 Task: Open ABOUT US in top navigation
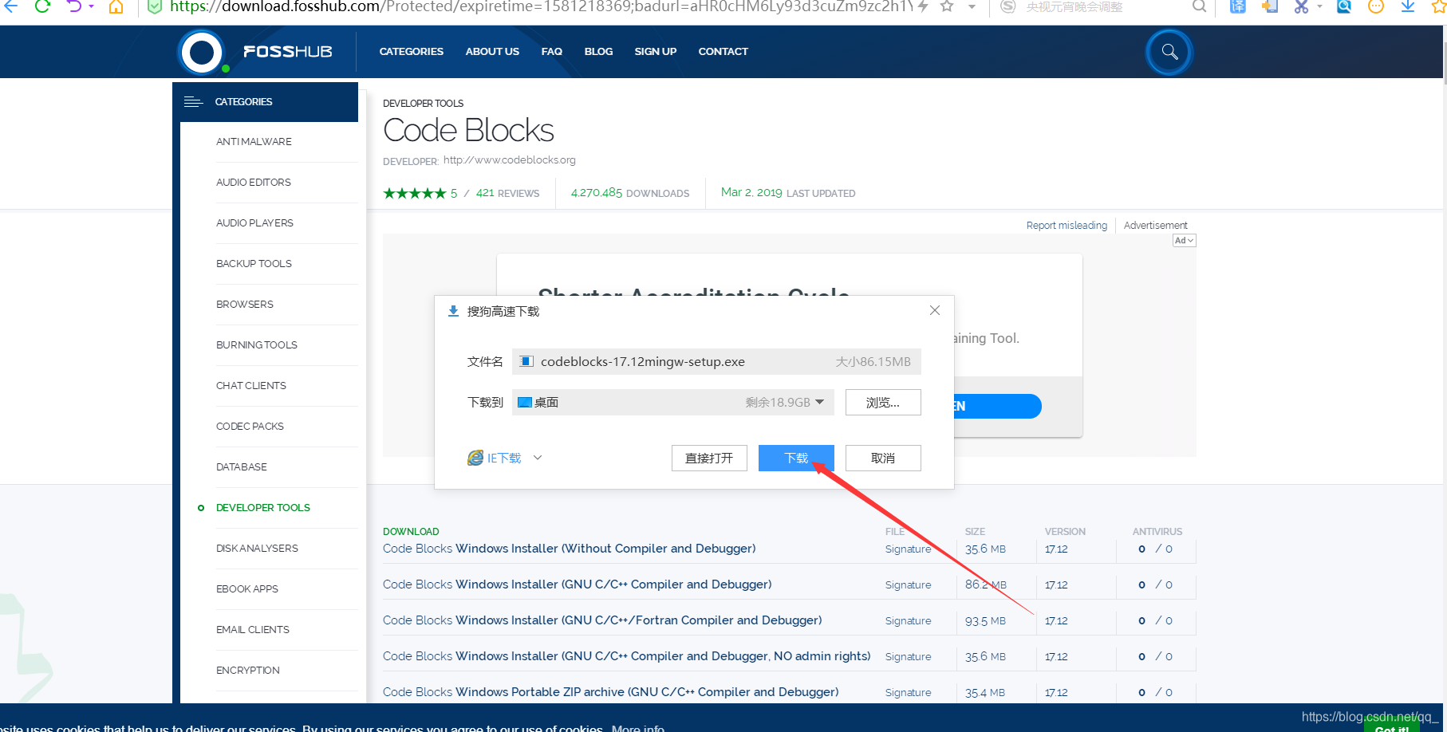click(x=492, y=52)
